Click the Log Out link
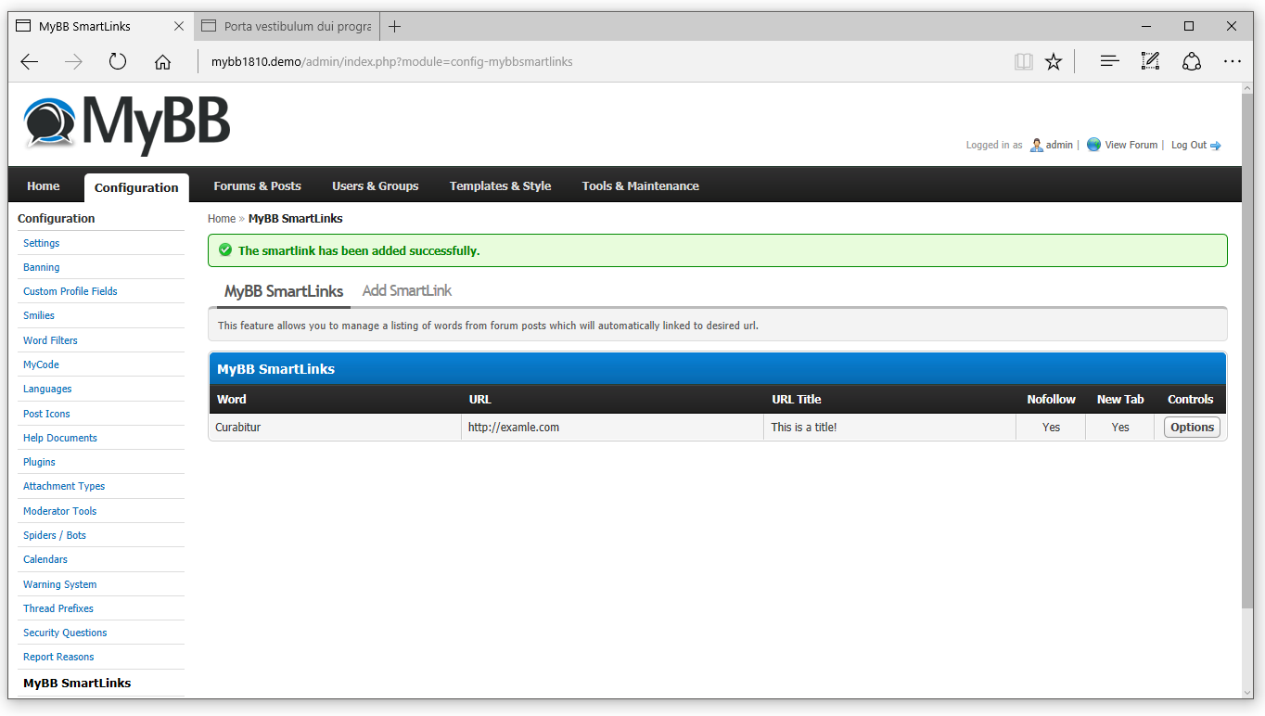Image resolution: width=1265 pixels, height=716 pixels. click(1189, 146)
